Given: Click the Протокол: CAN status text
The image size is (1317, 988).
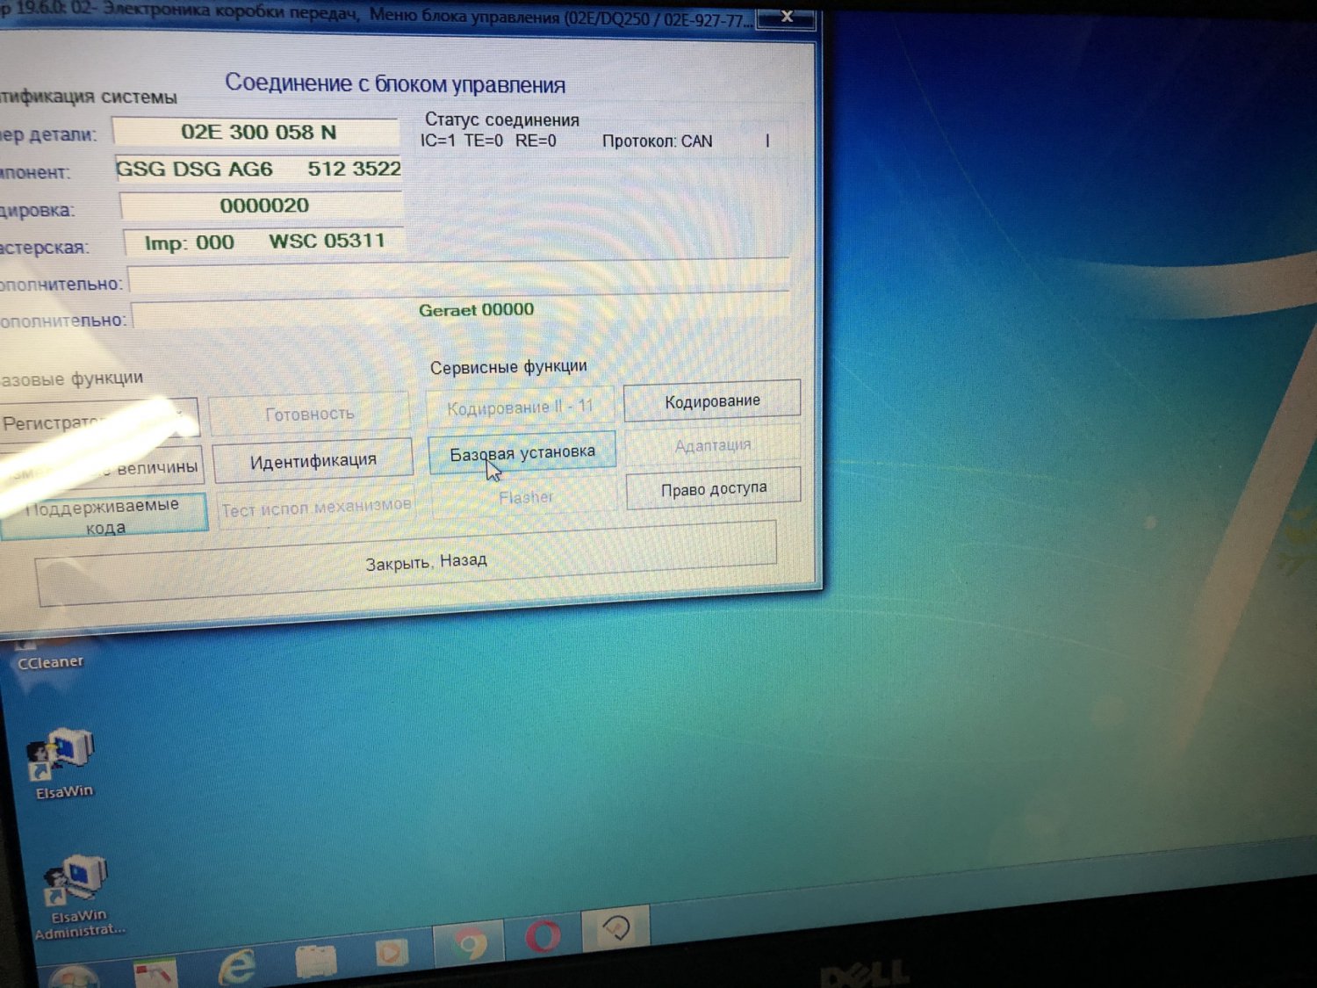Looking at the screenshot, I should click(x=657, y=141).
